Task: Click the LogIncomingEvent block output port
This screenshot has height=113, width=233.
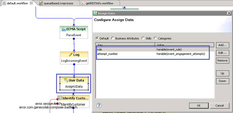Action: (x=74, y=64)
